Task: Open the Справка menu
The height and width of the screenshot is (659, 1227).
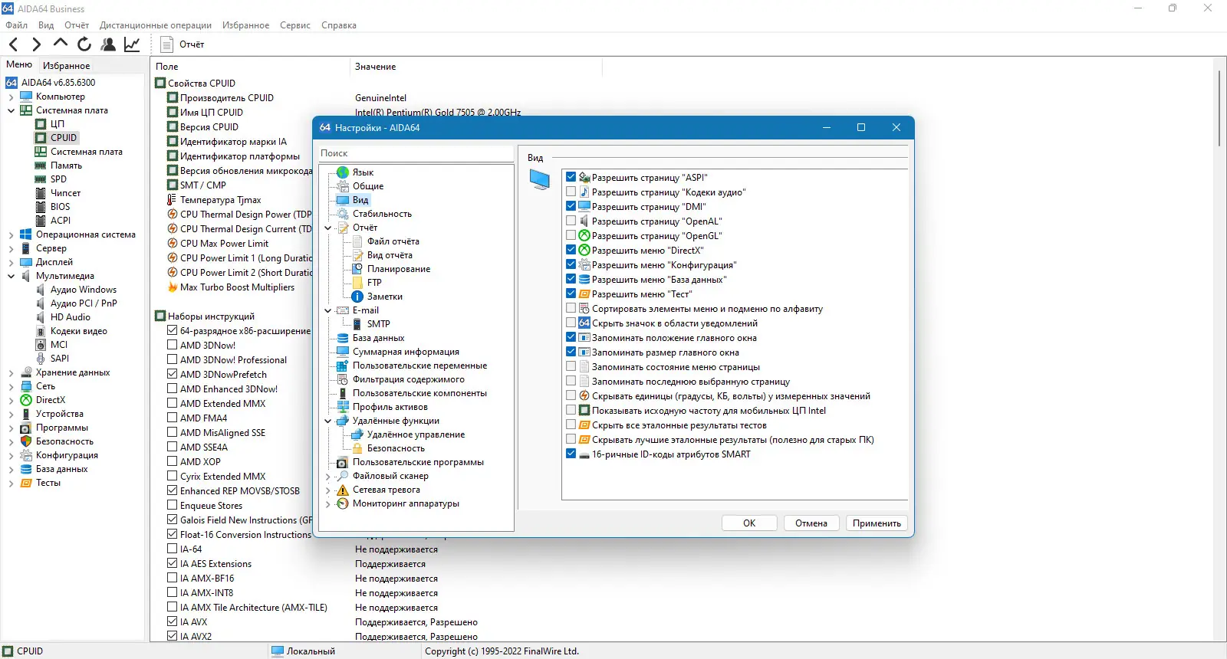Action: (339, 25)
